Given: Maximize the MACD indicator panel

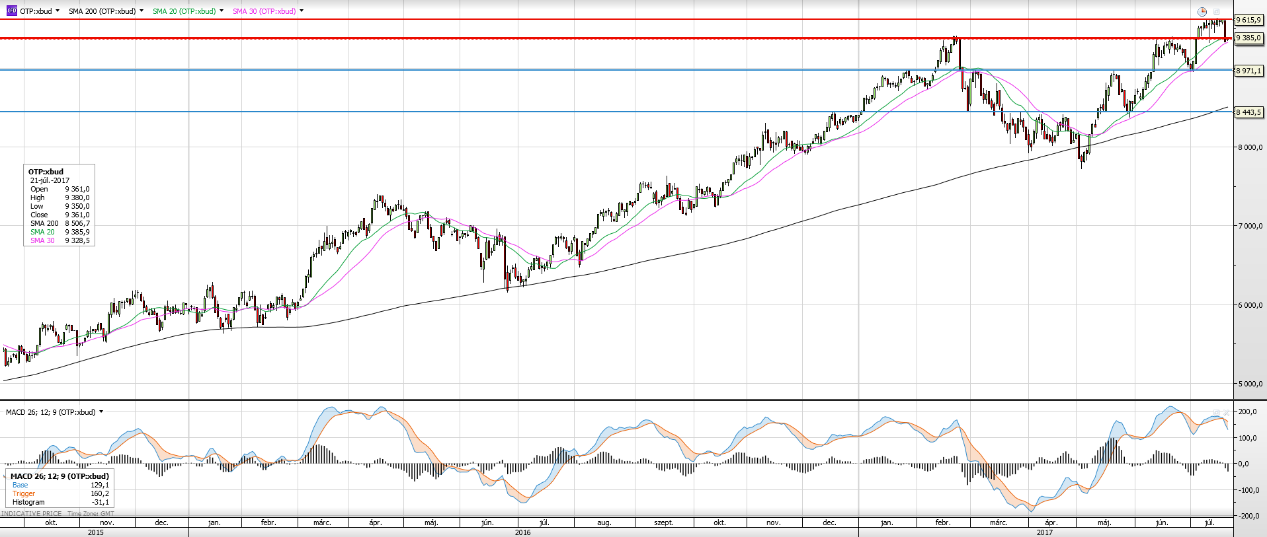Looking at the screenshot, I should coord(1216,413).
